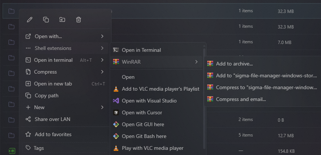The width and height of the screenshot is (321, 155).
Task: Click the tag icon next to Tags
Action: 28,148
